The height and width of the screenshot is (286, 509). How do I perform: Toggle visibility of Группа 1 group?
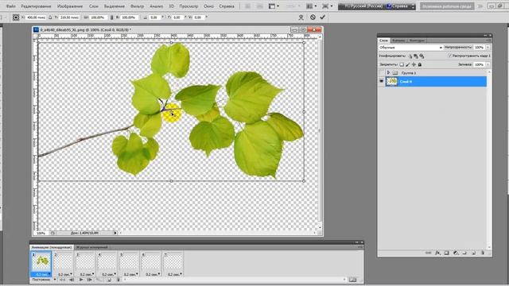pos(382,73)
